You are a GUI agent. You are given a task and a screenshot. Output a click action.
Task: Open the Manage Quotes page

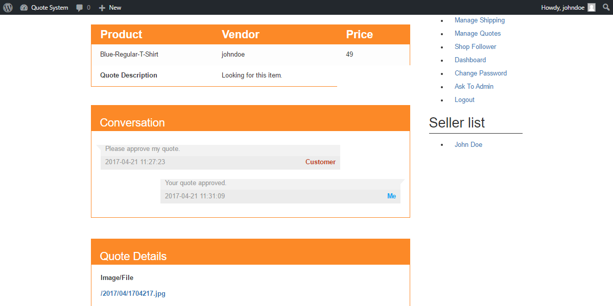pos(477,33)
